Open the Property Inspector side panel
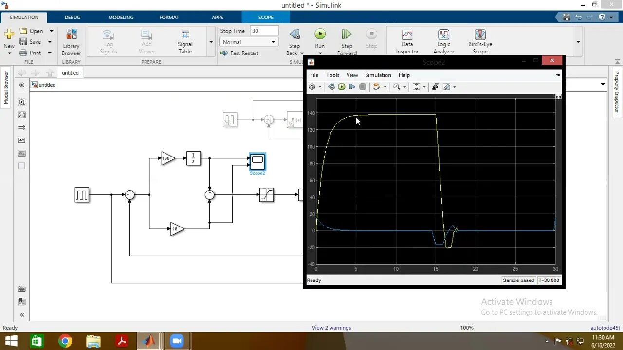 617,92
